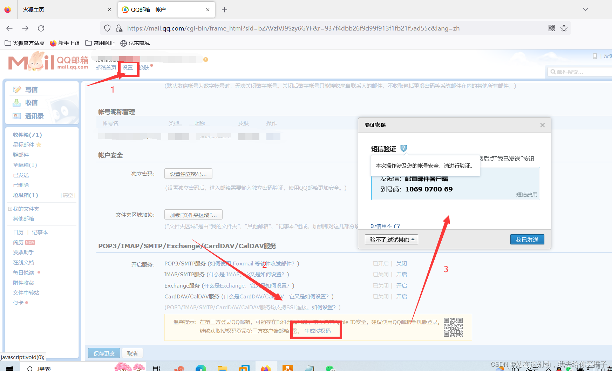
Task: Open the 日历 calendar link
Action: coord(18,232)
